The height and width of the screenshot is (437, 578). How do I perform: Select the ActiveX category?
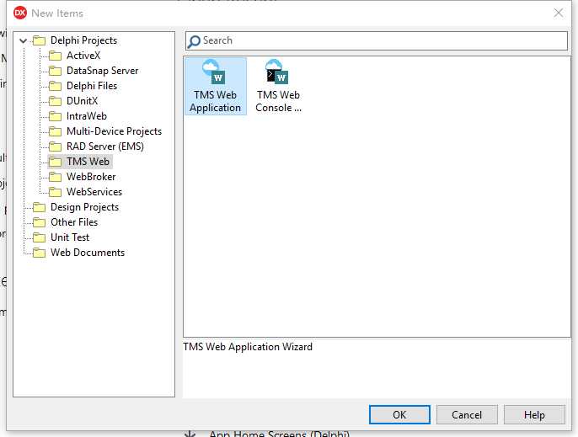tap(83, 56)
